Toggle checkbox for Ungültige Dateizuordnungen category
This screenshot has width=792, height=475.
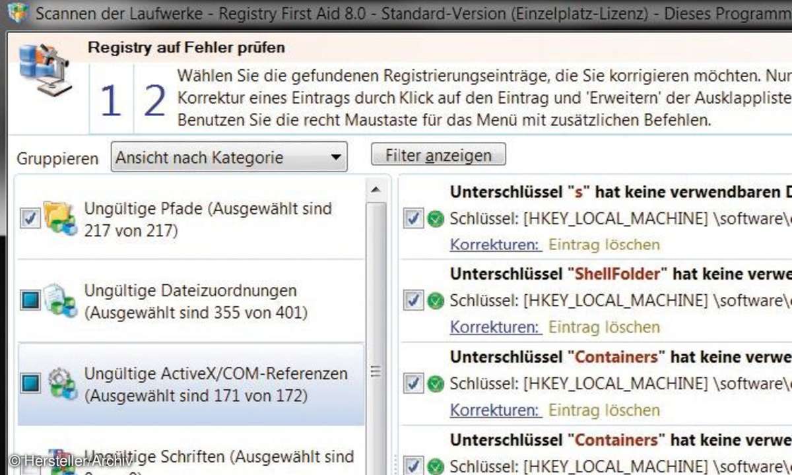(30, 301)
